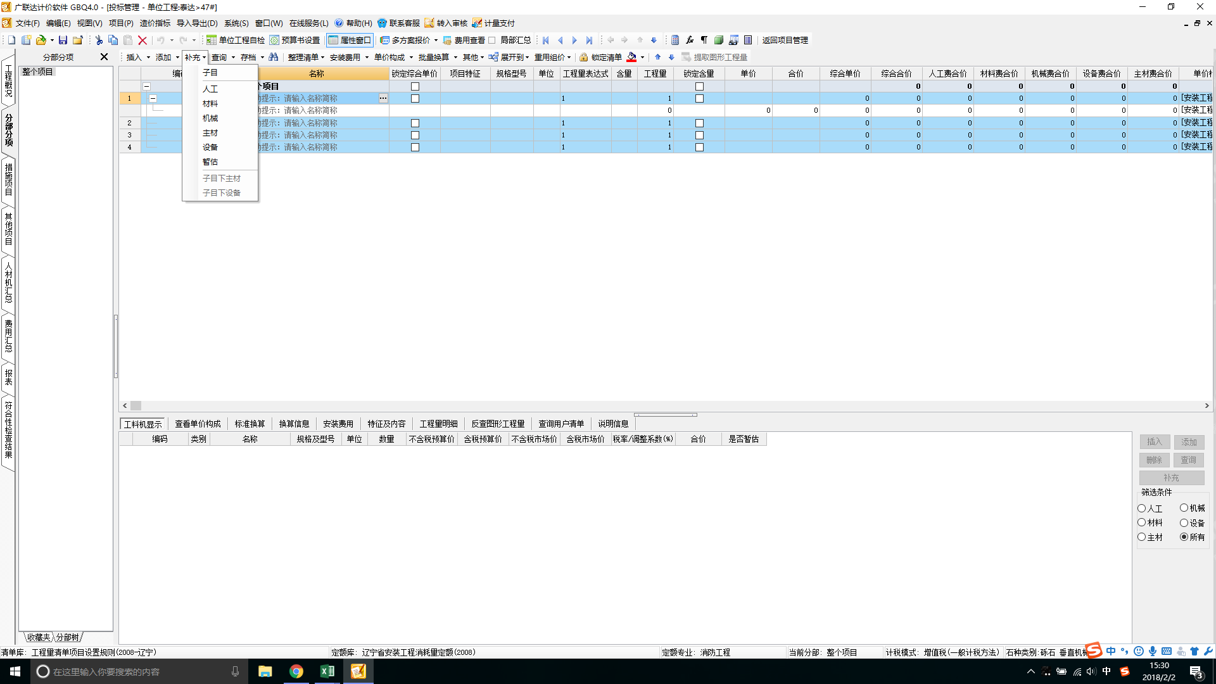Open Excel from the taskbar
This screenshot has height=684, width=1216.
(327, 671)
